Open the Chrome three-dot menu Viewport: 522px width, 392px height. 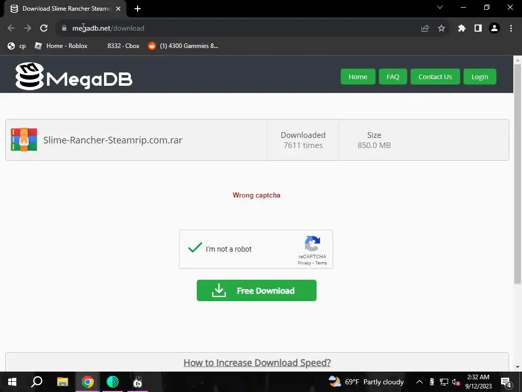click(511, 29)
